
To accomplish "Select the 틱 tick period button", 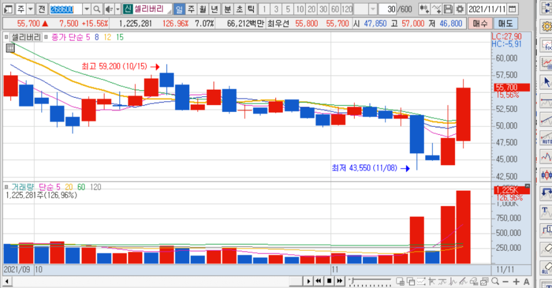I will click(251, 9).
